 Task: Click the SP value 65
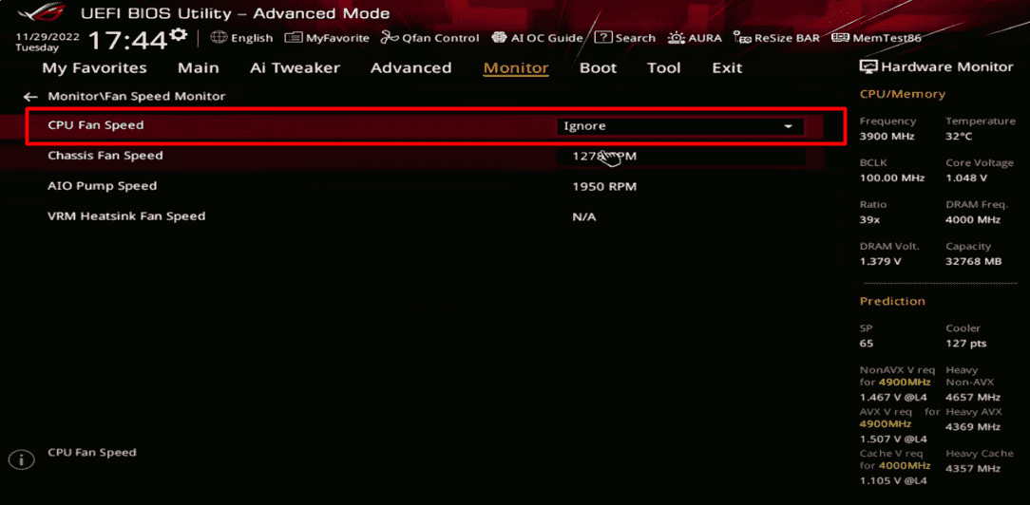866,344
